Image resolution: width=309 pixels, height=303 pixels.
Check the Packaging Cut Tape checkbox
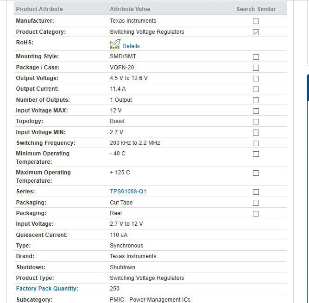pyautogui.click(x=256, y=203)
